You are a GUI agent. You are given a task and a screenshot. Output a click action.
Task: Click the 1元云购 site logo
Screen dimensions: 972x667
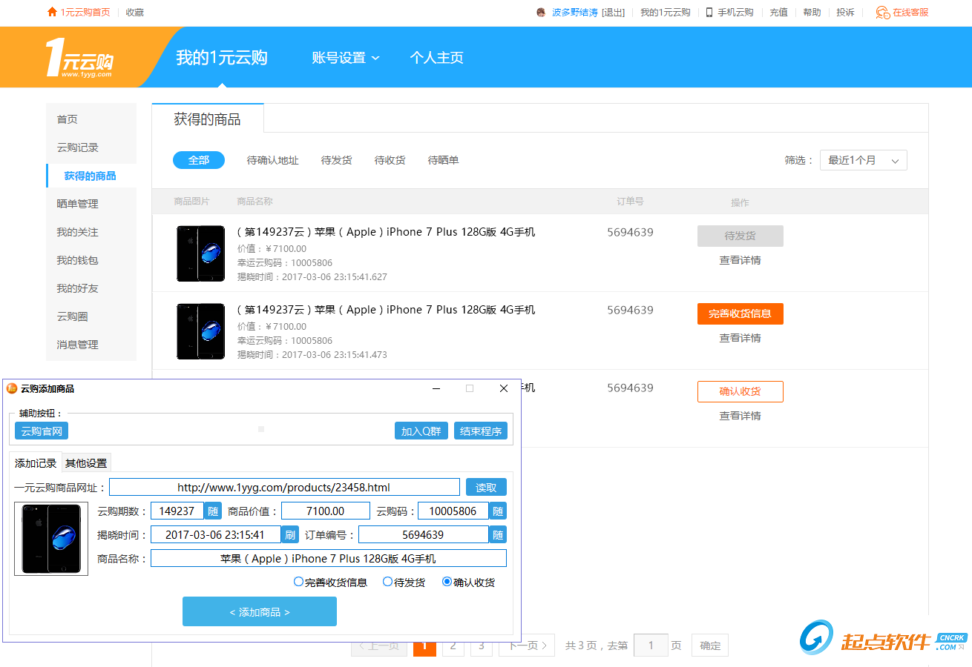click(79, 59)
